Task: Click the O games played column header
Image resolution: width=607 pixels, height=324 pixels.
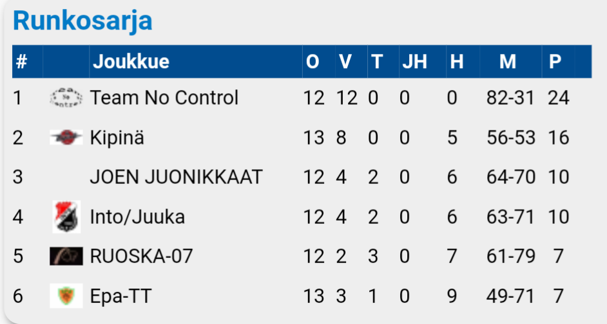Action: tap(313, 62)
